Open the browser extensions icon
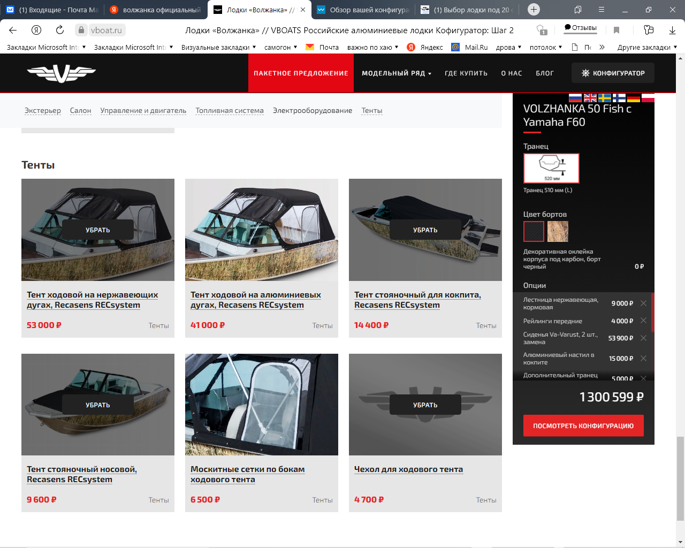 tap(649, 30)
